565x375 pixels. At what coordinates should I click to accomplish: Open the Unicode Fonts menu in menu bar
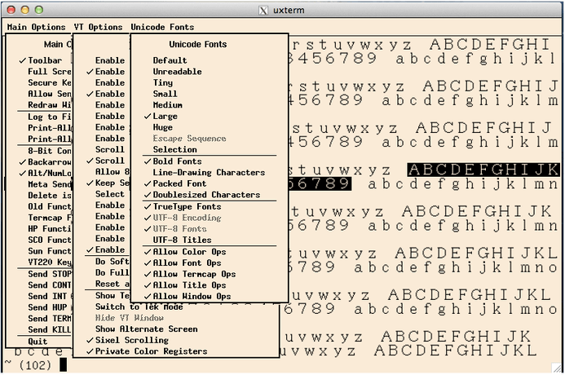[162, 27]
